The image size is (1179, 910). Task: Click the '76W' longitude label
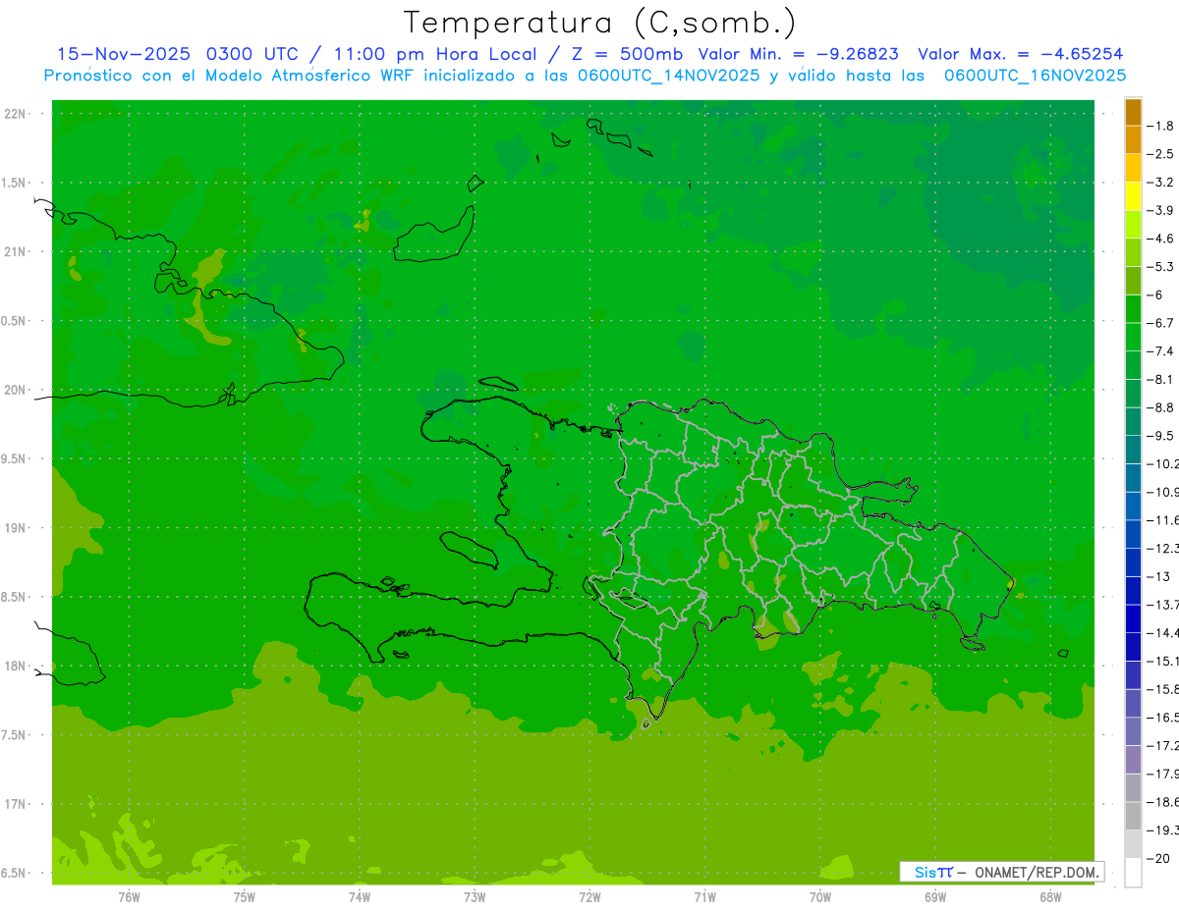coord(129,897)
